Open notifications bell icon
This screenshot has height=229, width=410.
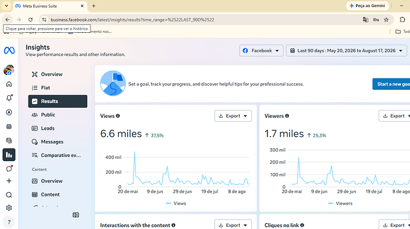tap(9, 98)
